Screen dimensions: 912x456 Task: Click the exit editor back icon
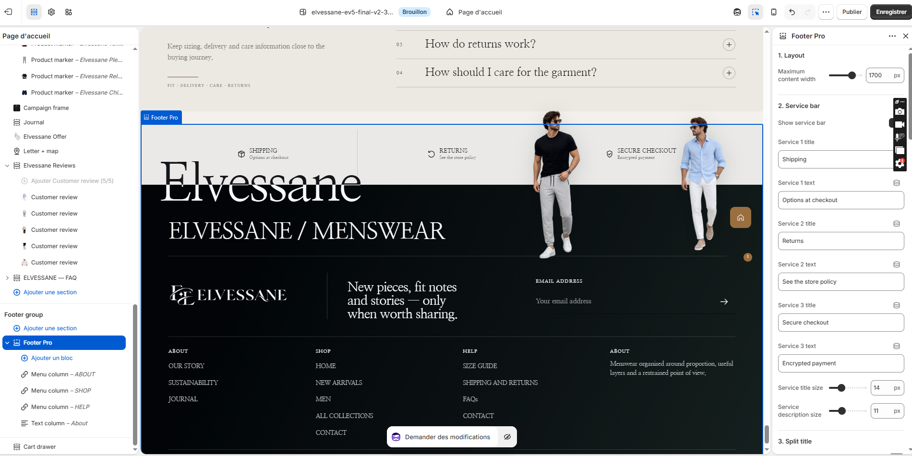pyautogui.click(x=9, y=12)
